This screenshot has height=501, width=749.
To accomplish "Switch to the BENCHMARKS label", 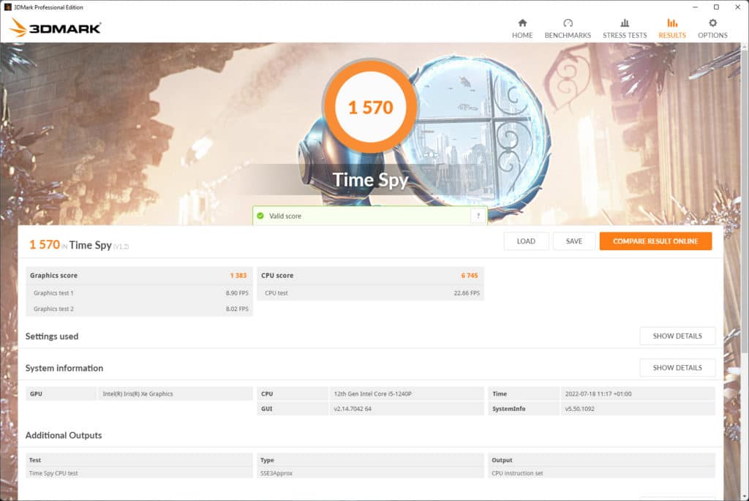I will (568, 35).
